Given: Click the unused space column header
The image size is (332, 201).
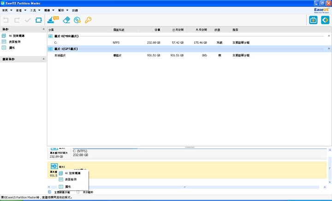Looking at the screenshot, I should click(x=196, y=30).
